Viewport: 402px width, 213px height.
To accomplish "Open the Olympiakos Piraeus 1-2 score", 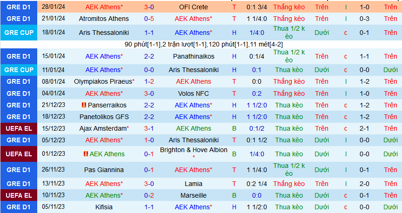I will point(149,81).
